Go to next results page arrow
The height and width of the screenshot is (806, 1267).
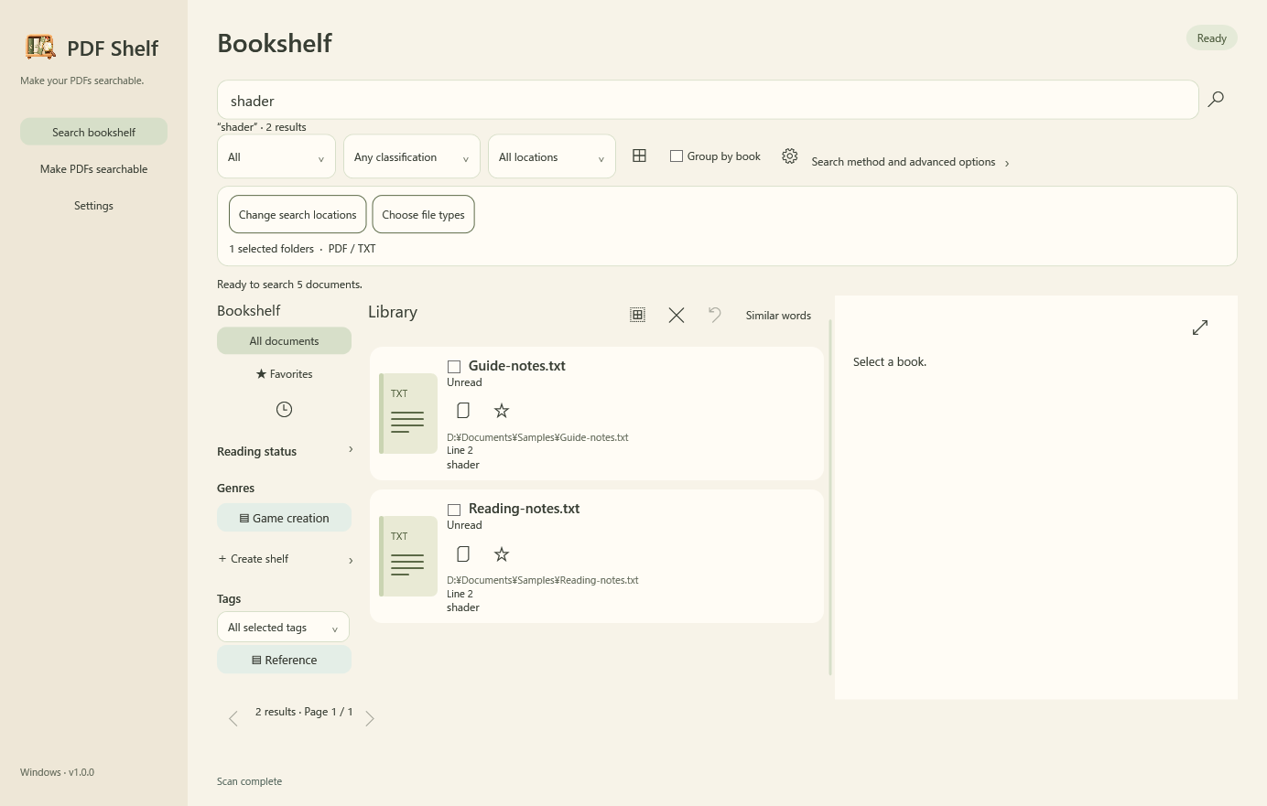click(x=370, y=719)
